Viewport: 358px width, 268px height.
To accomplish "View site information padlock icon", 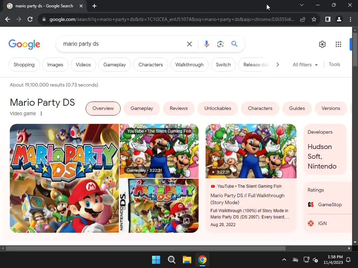I will (x=44, y=20).
